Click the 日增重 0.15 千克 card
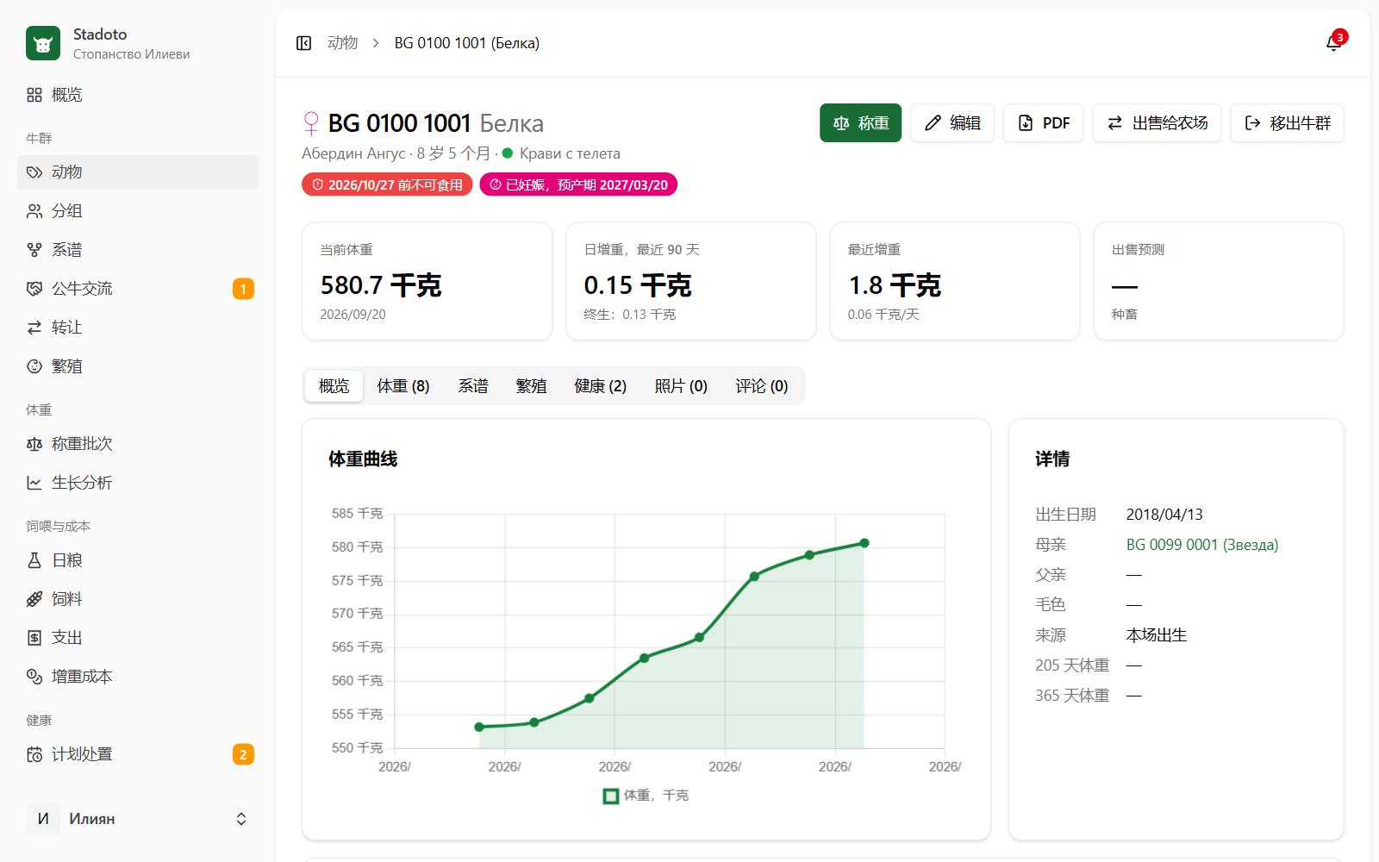Viewport: 1379px width, 862px height. (x=691, y=282)
